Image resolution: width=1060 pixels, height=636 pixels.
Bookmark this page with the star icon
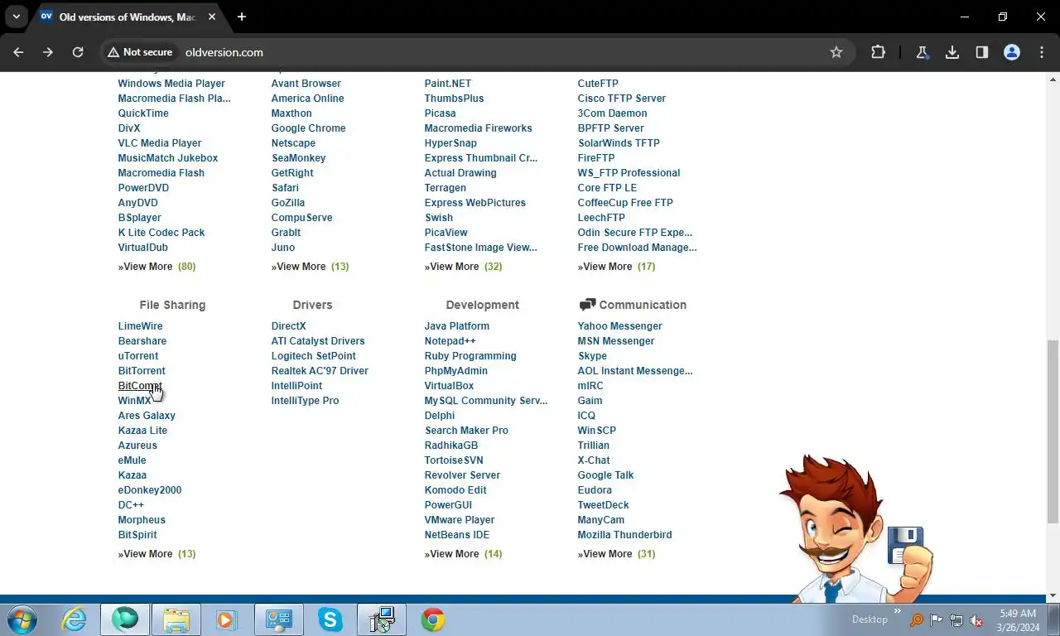[x=836, y=52]
